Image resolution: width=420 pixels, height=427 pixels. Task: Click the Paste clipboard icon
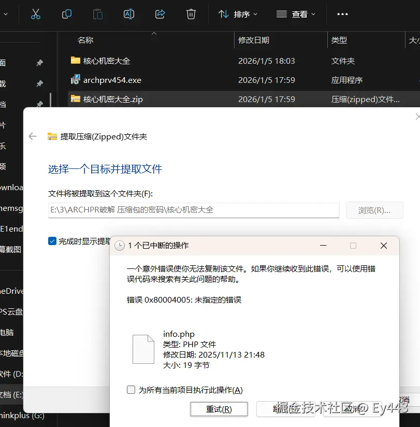[x=98, y=14]
